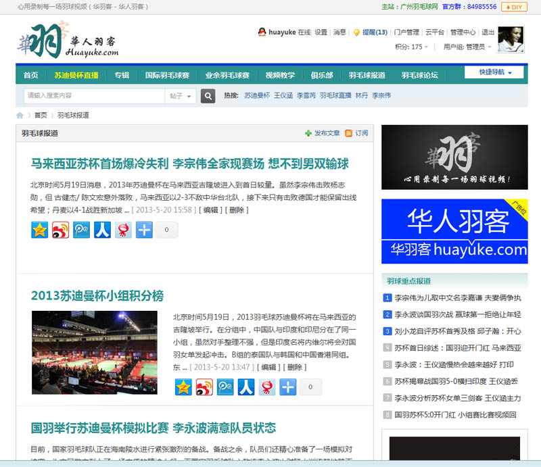Open the 国际羽毛球赛 nav tab
The image size is (541, 467).
167,75
